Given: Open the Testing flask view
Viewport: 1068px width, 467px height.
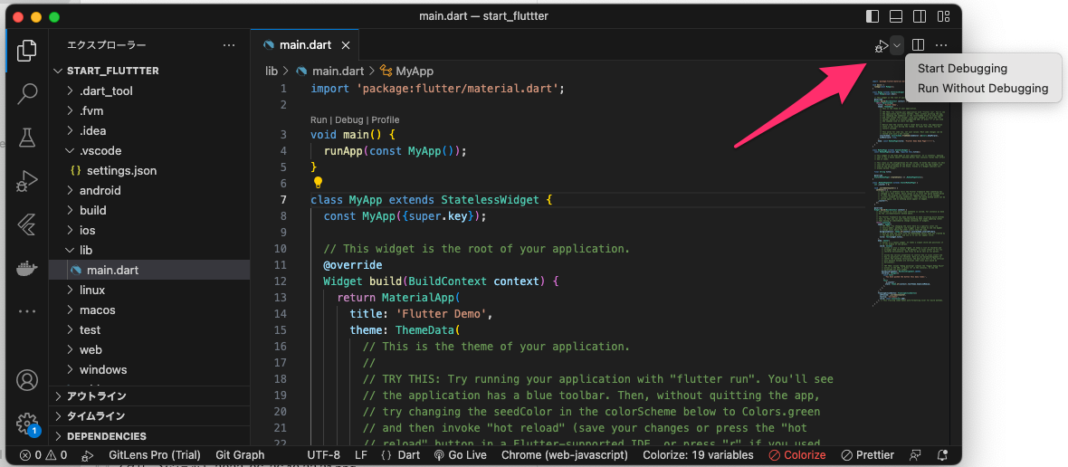Looking at the screenshot, I should pos(26,137).
